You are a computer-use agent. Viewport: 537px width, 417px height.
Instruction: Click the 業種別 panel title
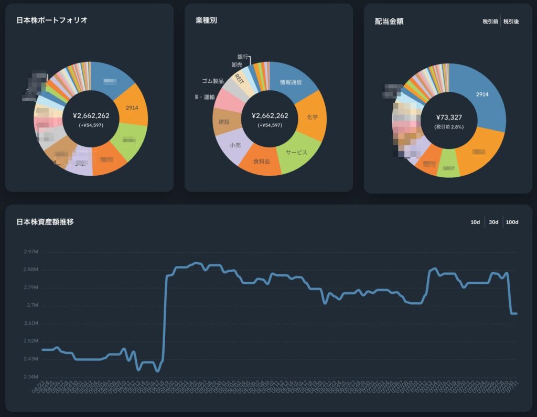pos(206,20)
